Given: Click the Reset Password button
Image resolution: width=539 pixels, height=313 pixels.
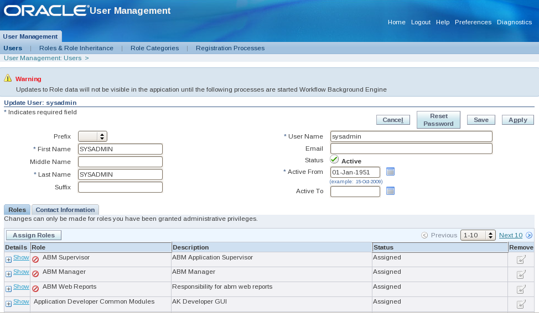Looking at the screenshot, I should pyautogui.click(x=438, y=120).
